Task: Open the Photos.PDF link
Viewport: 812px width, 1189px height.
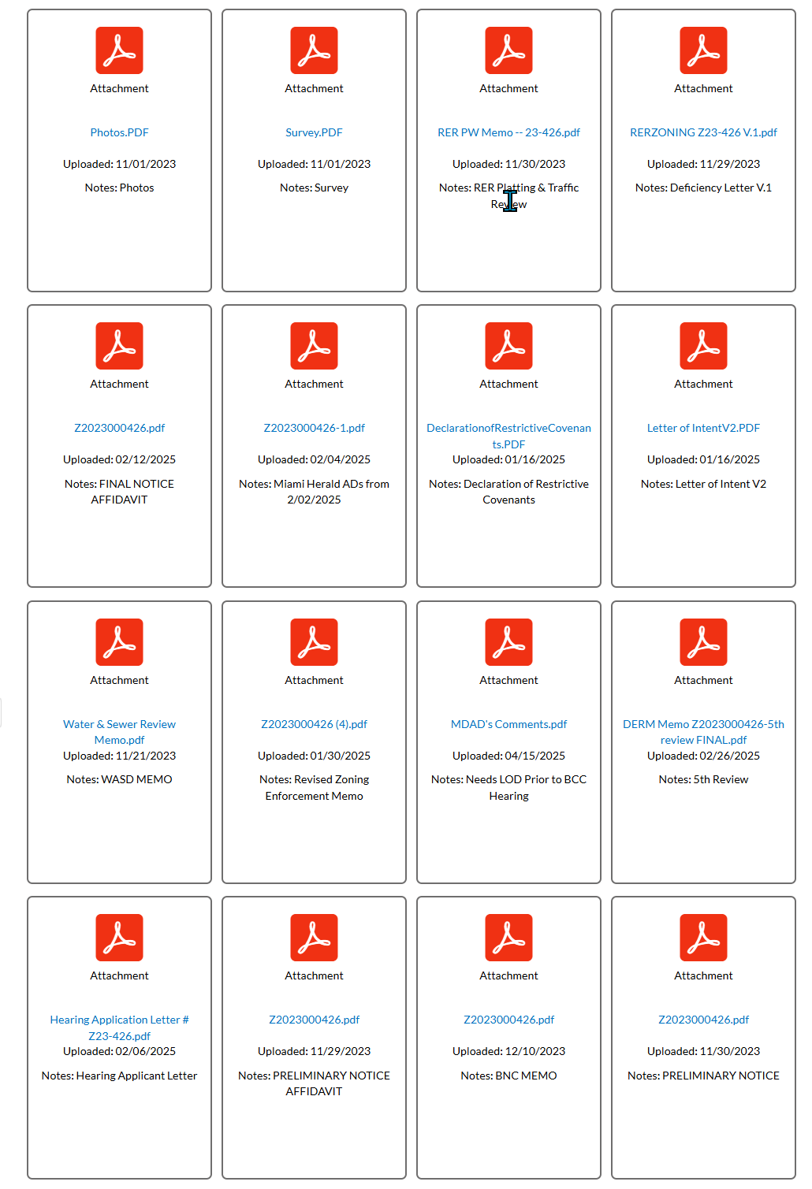Action: coord(119,132)
